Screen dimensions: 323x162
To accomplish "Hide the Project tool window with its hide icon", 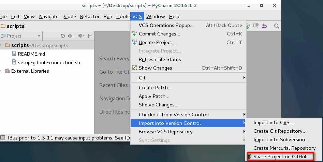I will [89, 36].
